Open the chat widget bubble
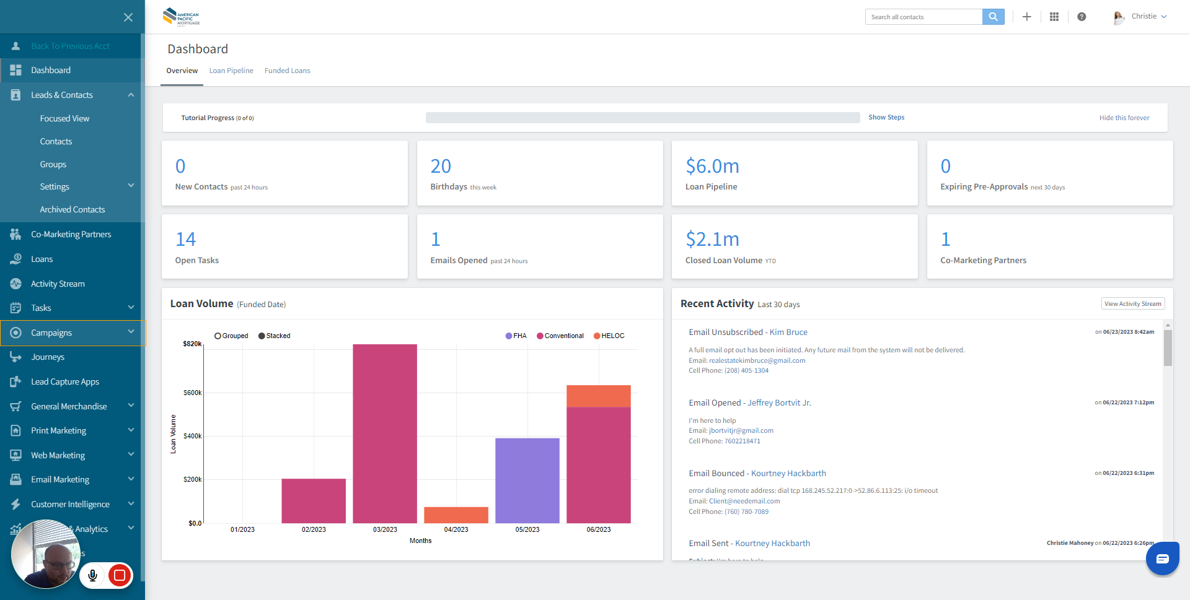1190x600 pixels. click(1163, 559)
